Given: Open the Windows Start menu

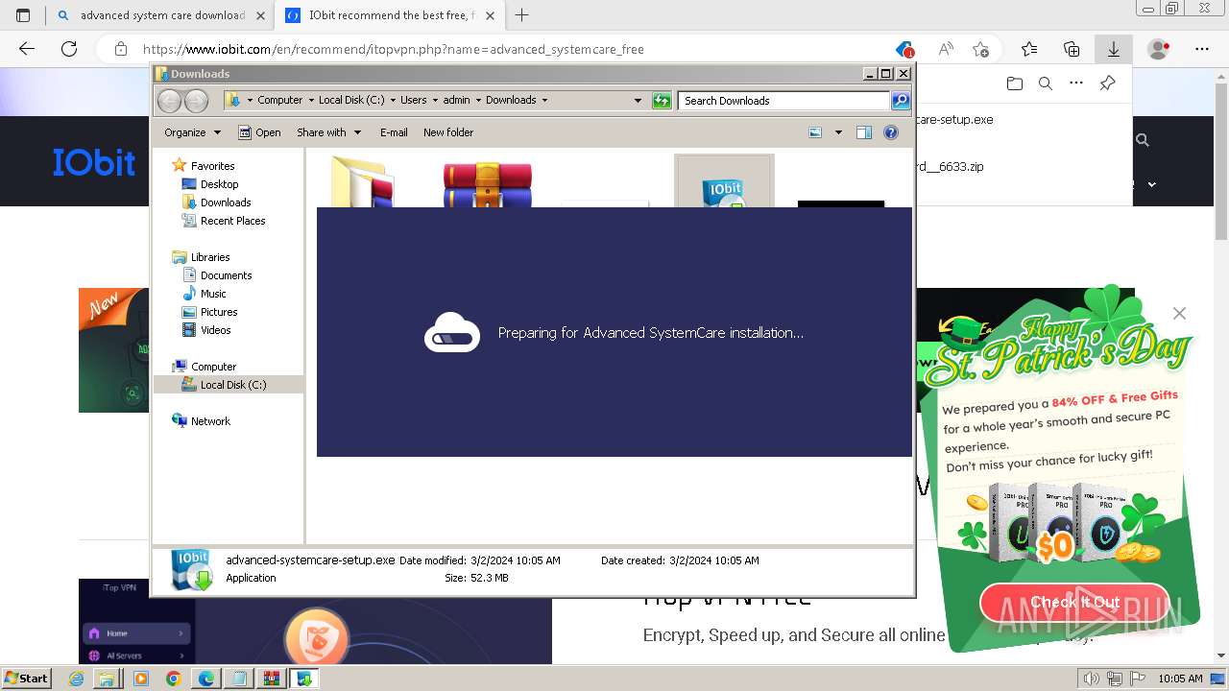Looking at the screenshot, I should [x=27, y=679].
